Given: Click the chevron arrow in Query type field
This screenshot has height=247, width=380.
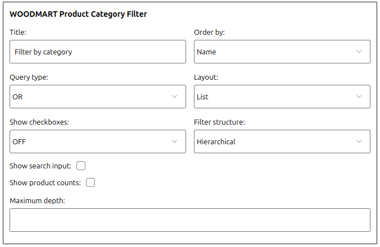Looking at the screenshot, I should (x=174, y=97).
